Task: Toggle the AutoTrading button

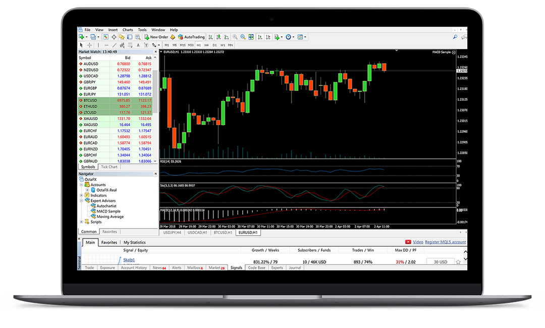Action: coord(191,37)
